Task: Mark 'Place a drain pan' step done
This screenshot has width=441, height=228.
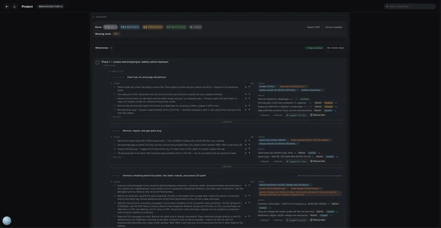Action: (115, 87)
